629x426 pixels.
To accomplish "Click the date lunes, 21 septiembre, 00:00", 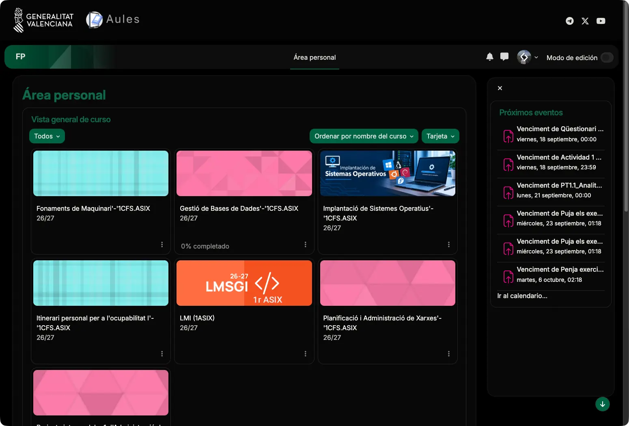I will click(554, 195).
